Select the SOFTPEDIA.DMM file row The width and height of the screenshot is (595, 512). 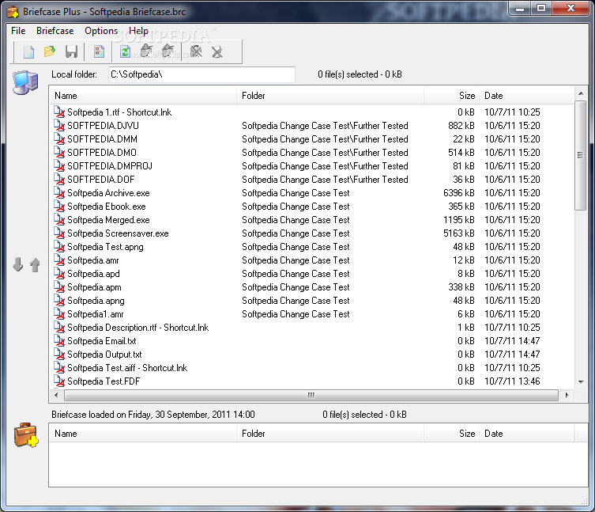311,139
